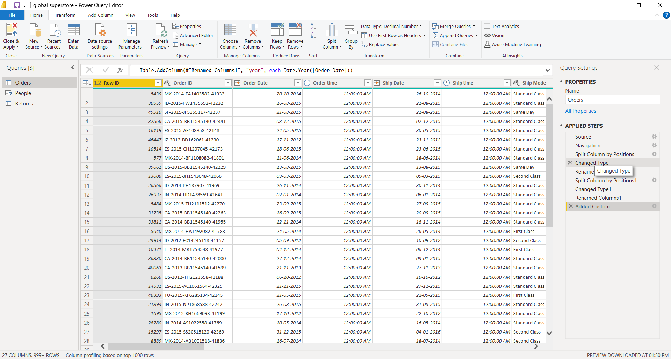Switch to the Add Column tab
The height and width of the screenshot is (359, 671).
click(100, 15)
